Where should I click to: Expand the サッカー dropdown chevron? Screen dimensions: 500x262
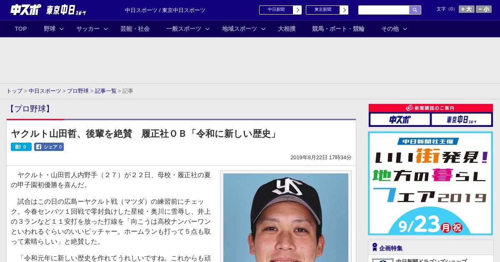point(106,29)
